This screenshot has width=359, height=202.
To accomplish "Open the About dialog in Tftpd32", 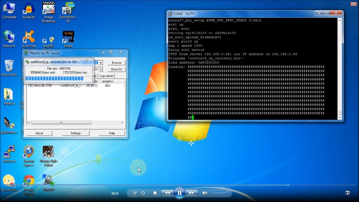I will (x=39, y=133).
